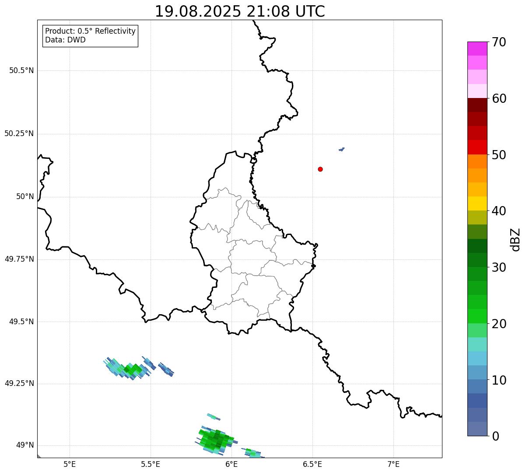This screenshot has height=473, width=526.
Task: Click the small blue radar echo northeast of red dot
Action: pyautogui.click(x=341, y=149)
